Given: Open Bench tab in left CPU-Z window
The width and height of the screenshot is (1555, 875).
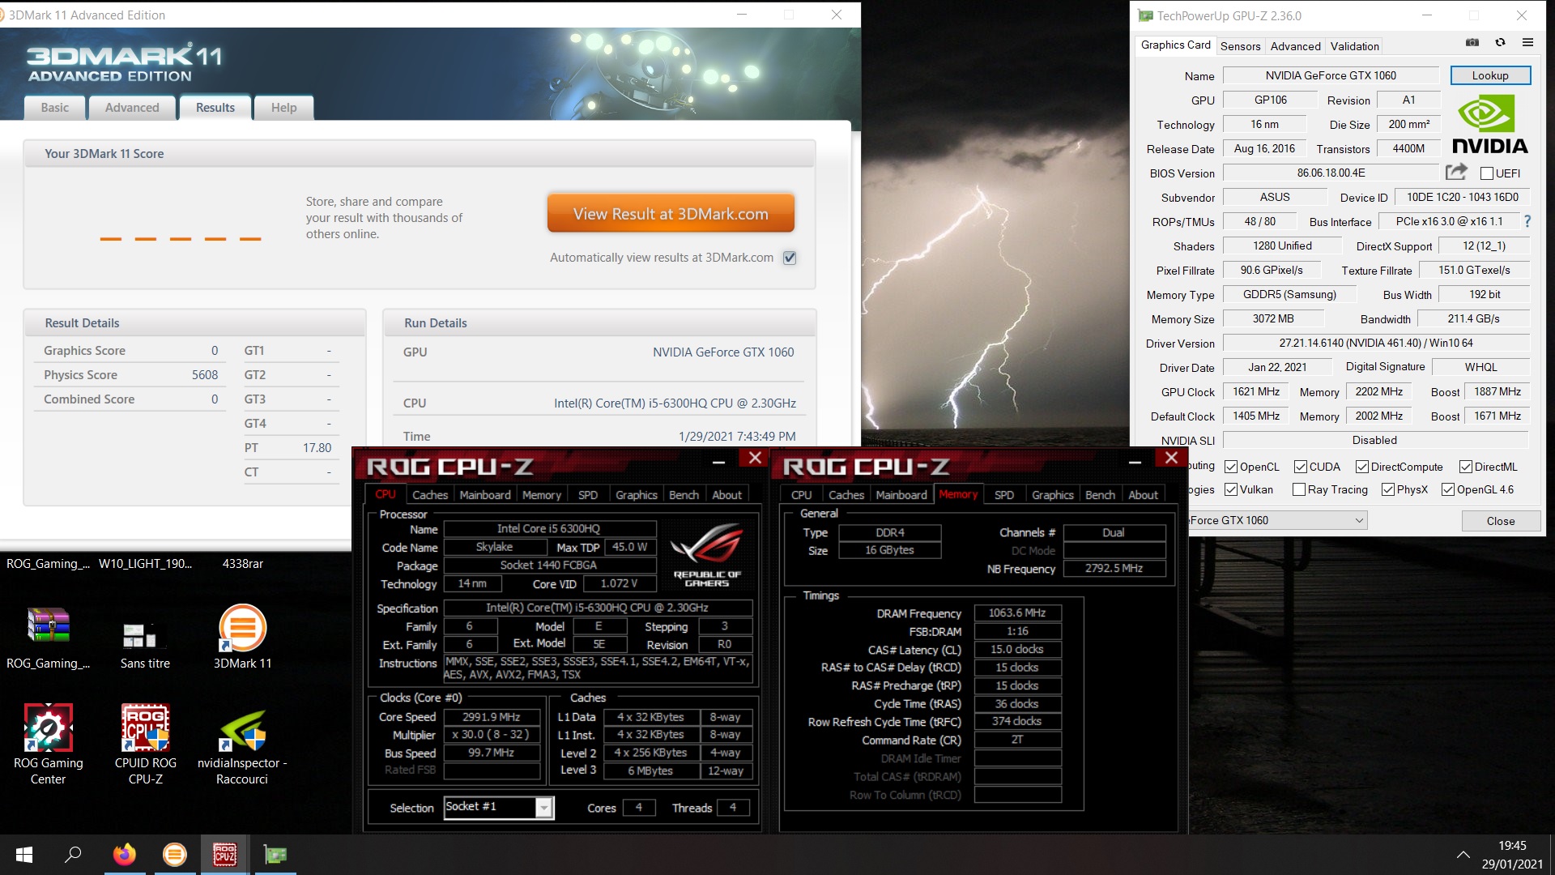Looking at the screenshot, I should pos(684,494).
